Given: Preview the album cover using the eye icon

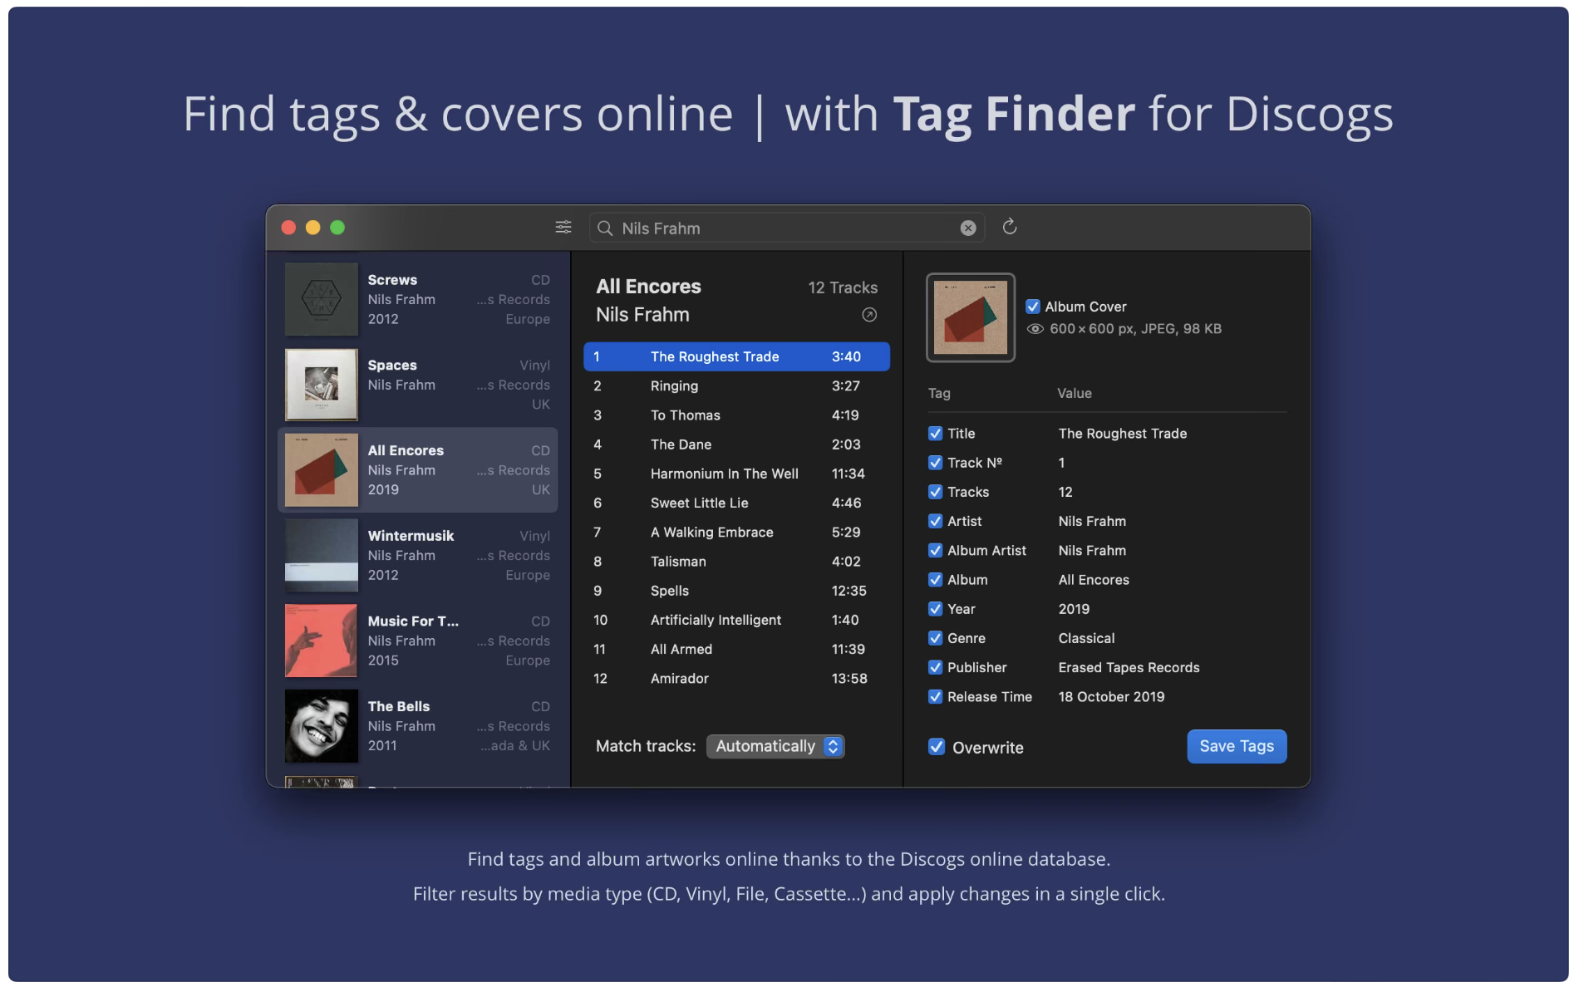Looking at the screenshot, I should (1033, 329).
